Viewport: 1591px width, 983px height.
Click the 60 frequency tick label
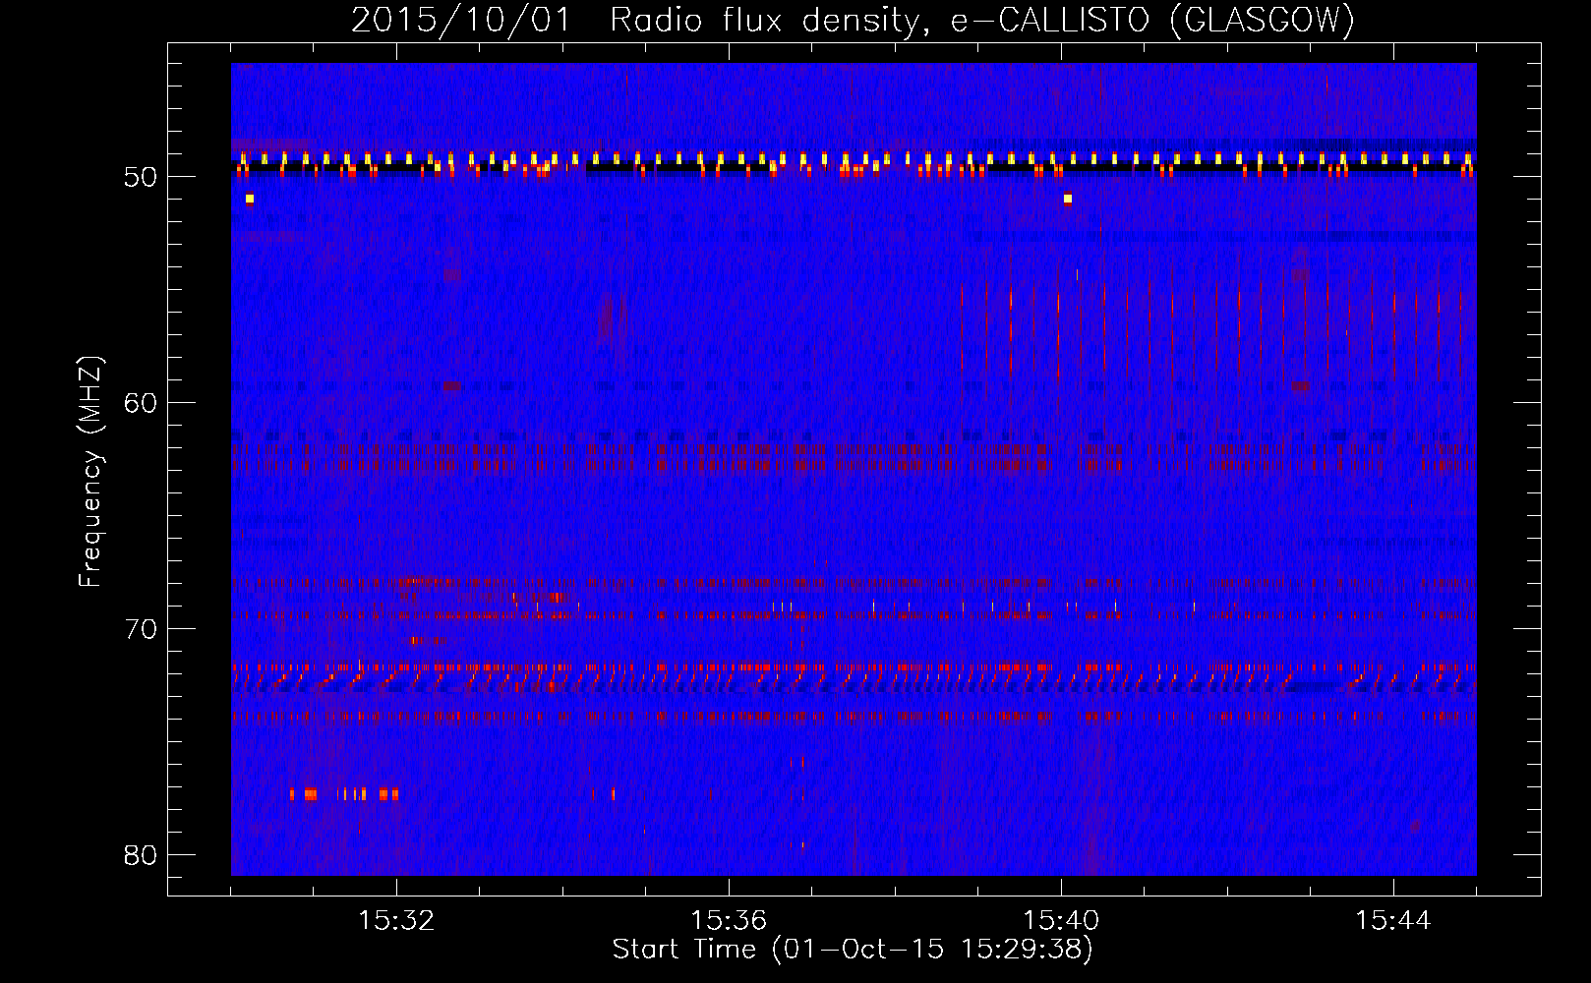tap(142, 403)
